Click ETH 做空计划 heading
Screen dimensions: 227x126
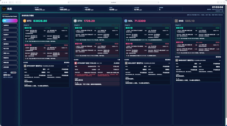(x=79, y=44)
